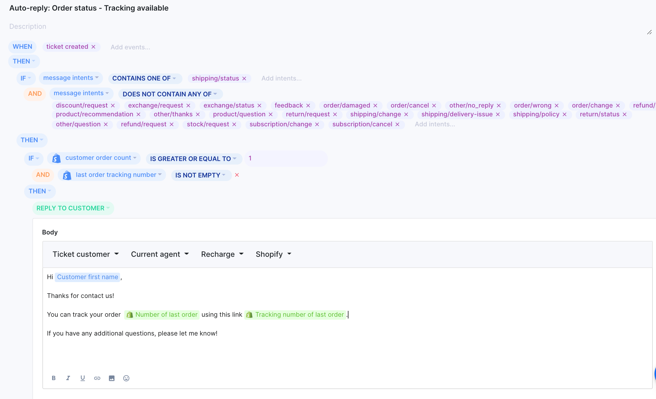Open the second message intents dropdown
Screen dimensions: 656x399
pyautogui.click(x=81, y=93)
